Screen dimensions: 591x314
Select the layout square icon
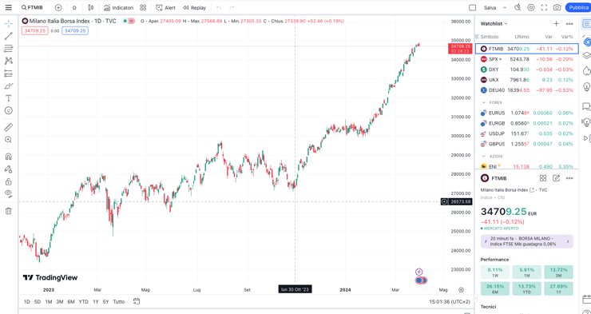pyautogui.click(x=472, y=7)
